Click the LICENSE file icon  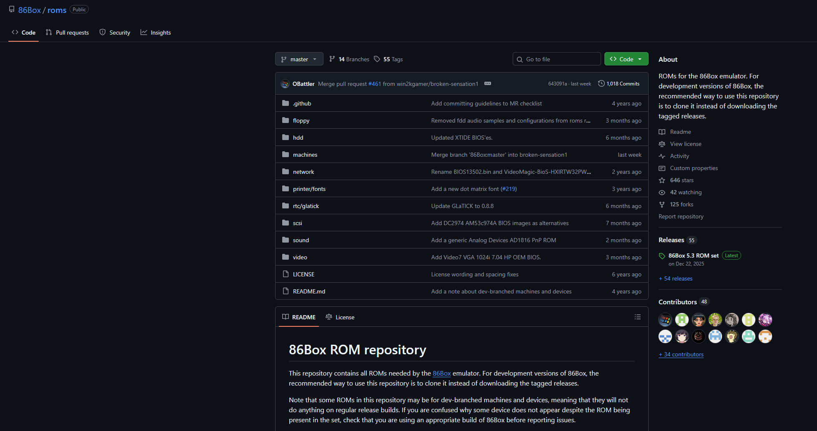tap(286, 274)
